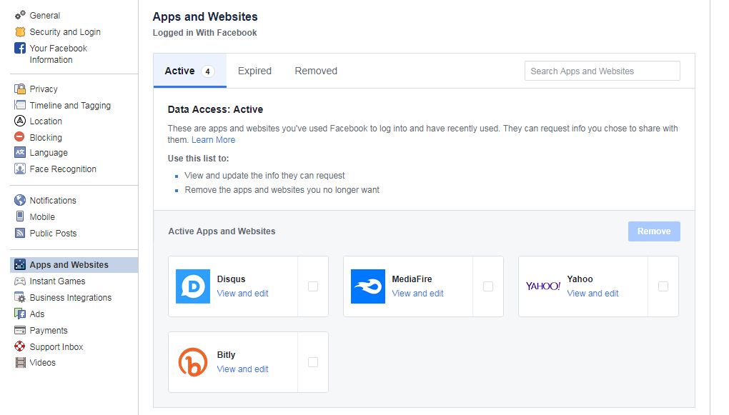The image size is (729, 415).
Task: Click the Disqus app logo
Action: (193, 286)
